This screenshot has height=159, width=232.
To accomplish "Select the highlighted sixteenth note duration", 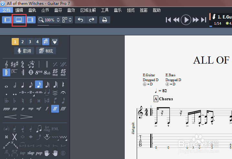I will coord(39,84).
